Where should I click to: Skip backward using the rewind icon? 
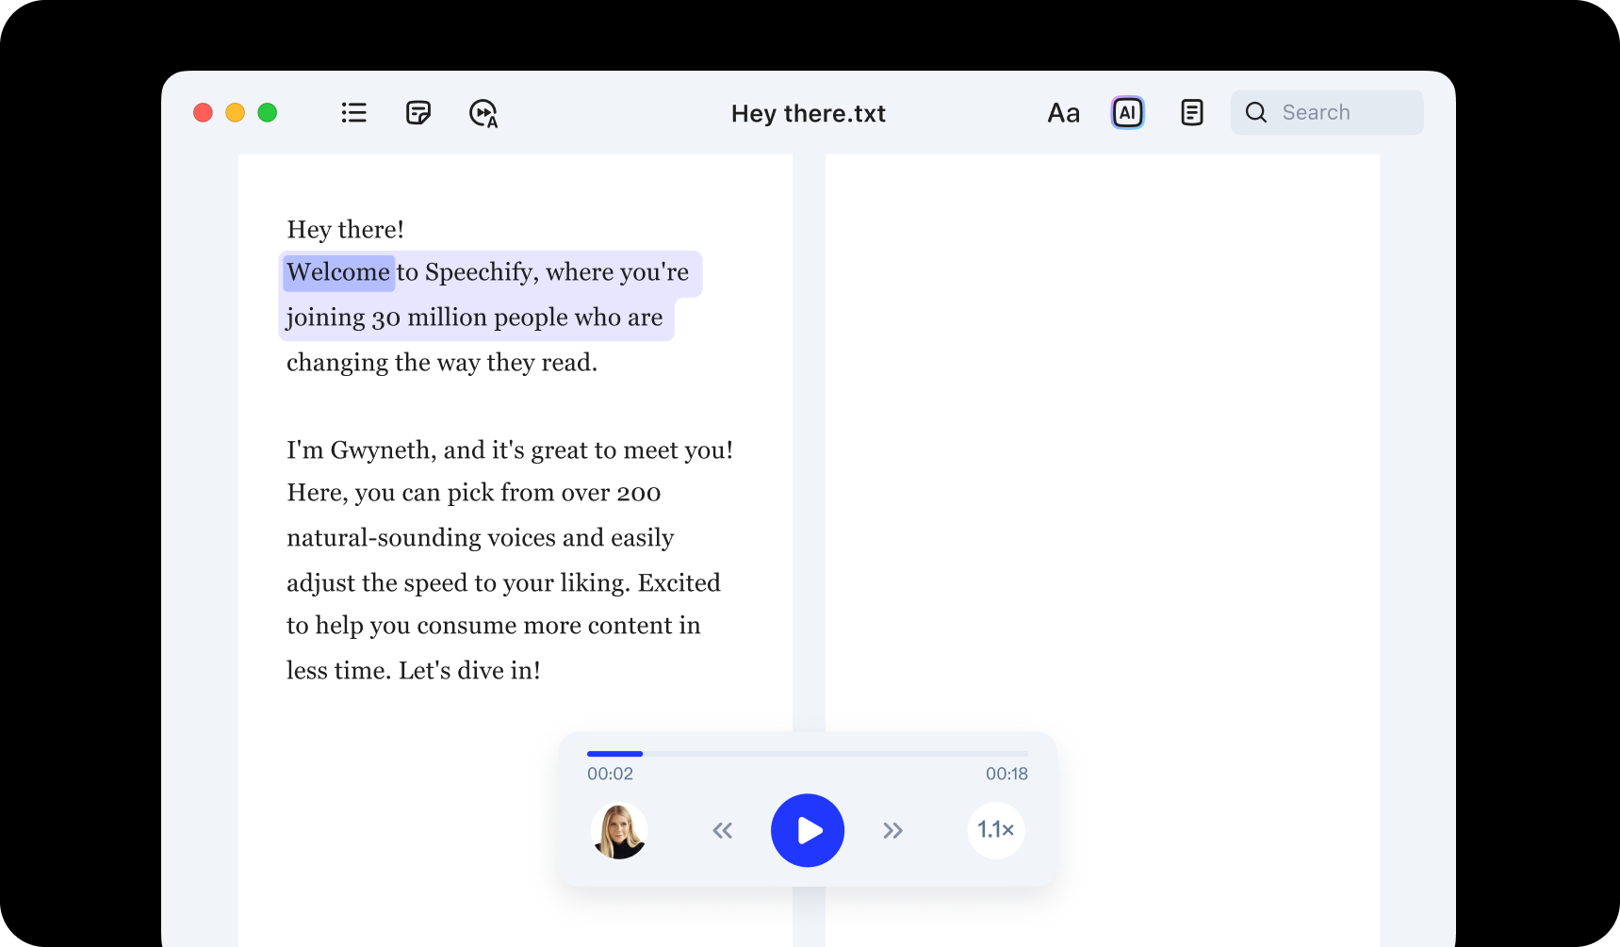pos(722,830)
